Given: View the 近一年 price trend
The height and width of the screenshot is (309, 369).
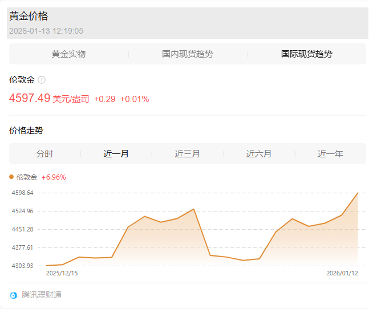Looking at the screenshot, I should 330,154.
